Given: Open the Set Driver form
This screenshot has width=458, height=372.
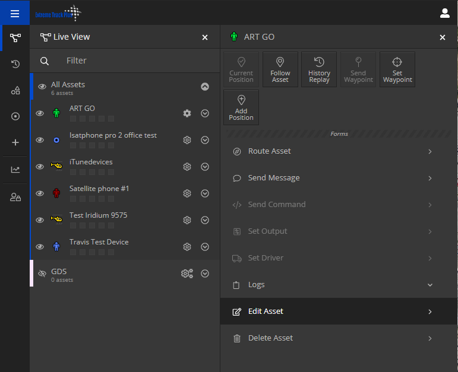Looking at the screenshot, I should (x=339, y=258).
